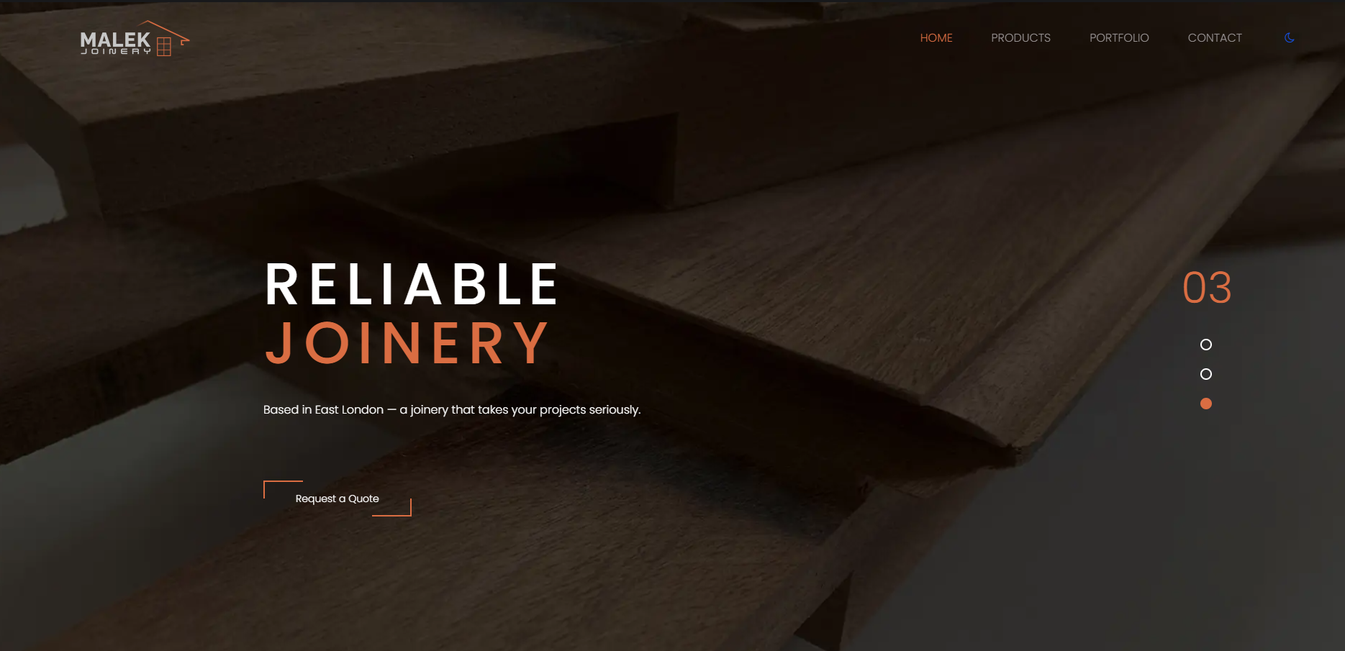1345x651 pixels.
Task: Navigate to the CONTACT page
Action: (1215, 38)
